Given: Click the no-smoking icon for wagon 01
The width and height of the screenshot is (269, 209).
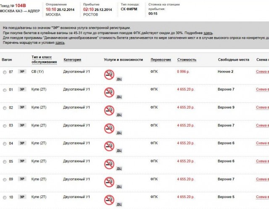Looking at the screenshot, I should (x=109, y=92).
